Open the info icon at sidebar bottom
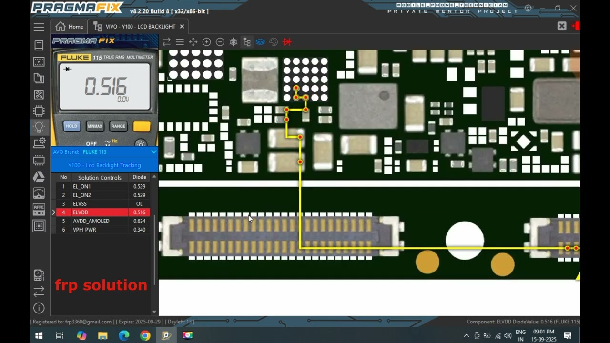This screenshot has height=343, width=610. pyautogui.click(x=39, y=308)
